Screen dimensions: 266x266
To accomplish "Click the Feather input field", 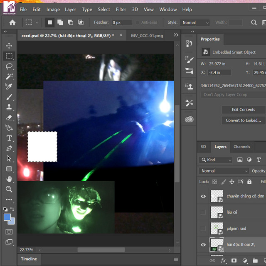I will (121, 22).
